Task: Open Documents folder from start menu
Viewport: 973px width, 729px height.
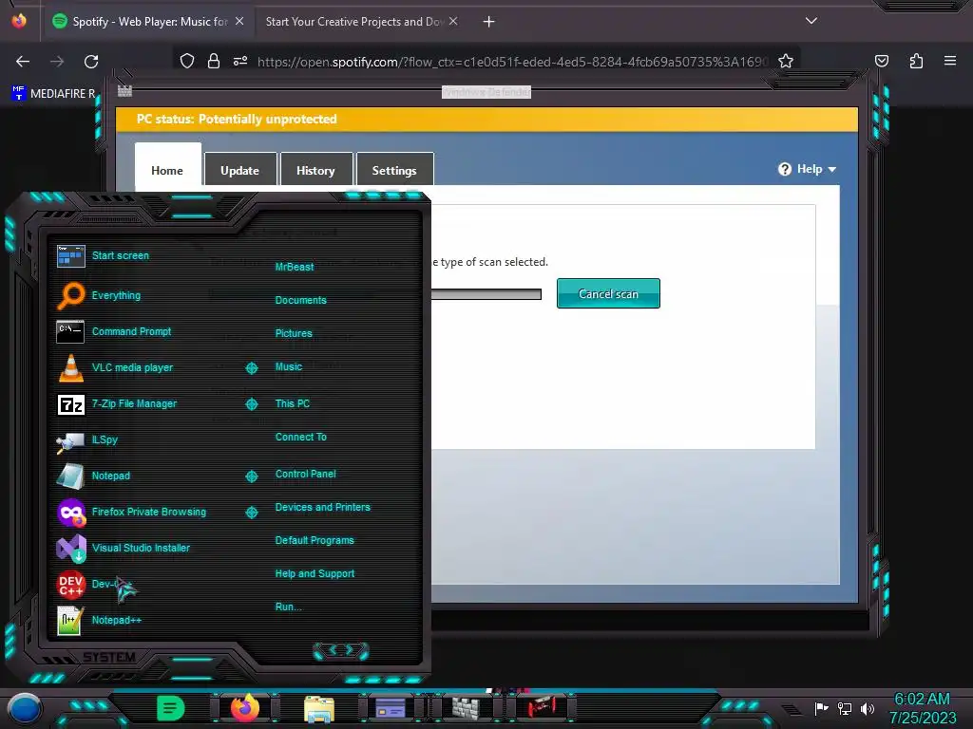Action: pyautogui.click(x=300, y=300)
